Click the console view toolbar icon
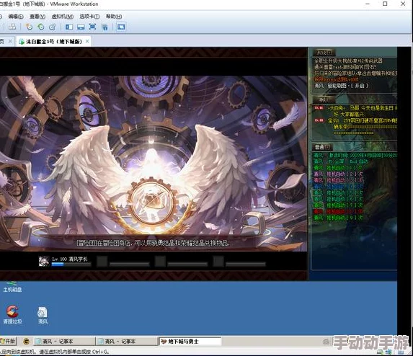 (121, 27)
